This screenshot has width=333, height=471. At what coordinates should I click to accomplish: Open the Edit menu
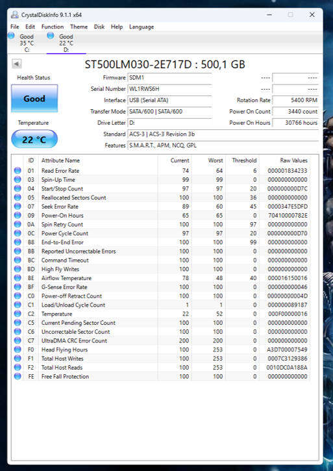(30, 27)
